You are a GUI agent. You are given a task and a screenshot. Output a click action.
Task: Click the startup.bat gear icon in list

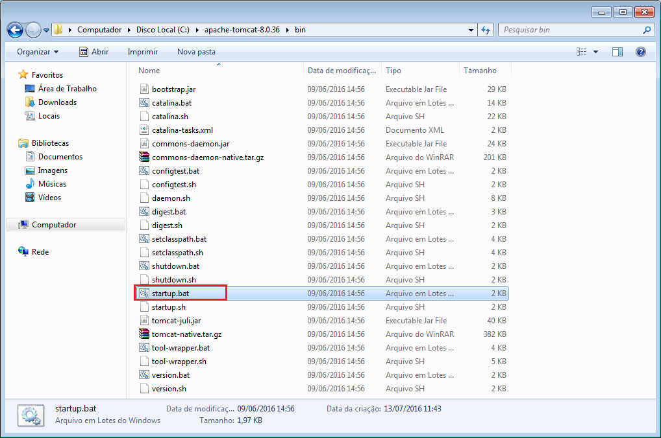pos(144,294)
